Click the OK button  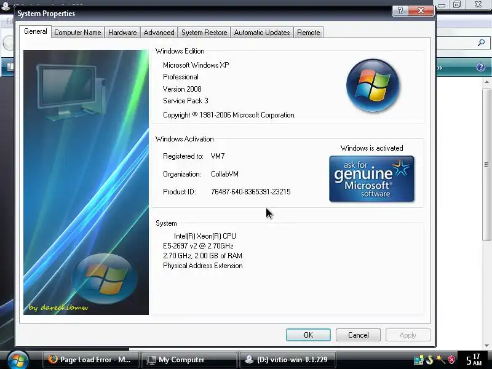(308, 335)
